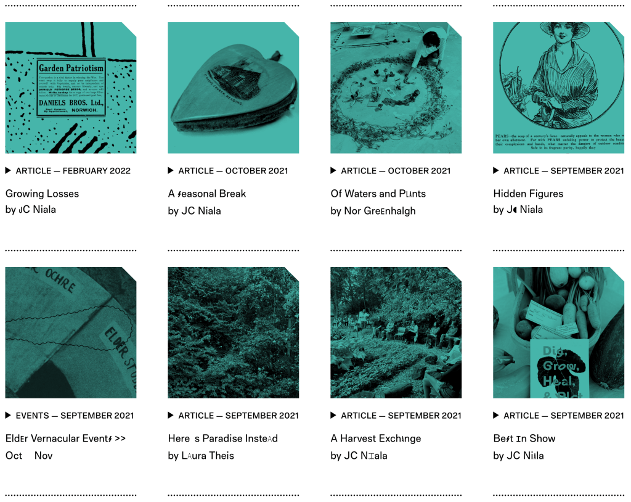Open the garden gathering audience photo
631x502 pixels.
(396, 332)
